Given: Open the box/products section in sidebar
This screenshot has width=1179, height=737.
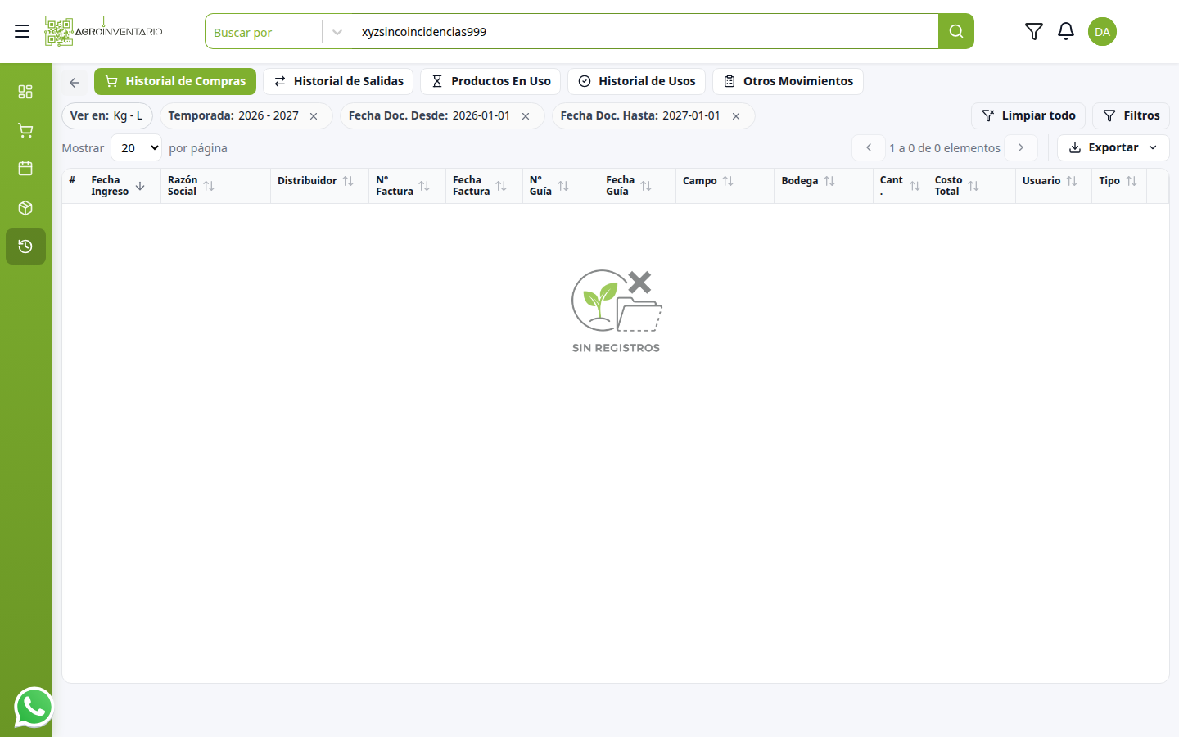Looking at the screenshot, I should (x=25, y=208).
